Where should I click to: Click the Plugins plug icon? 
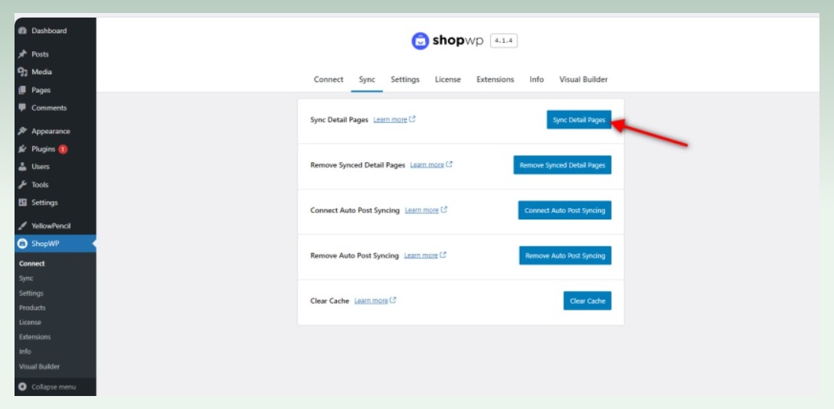coord(22,149)
